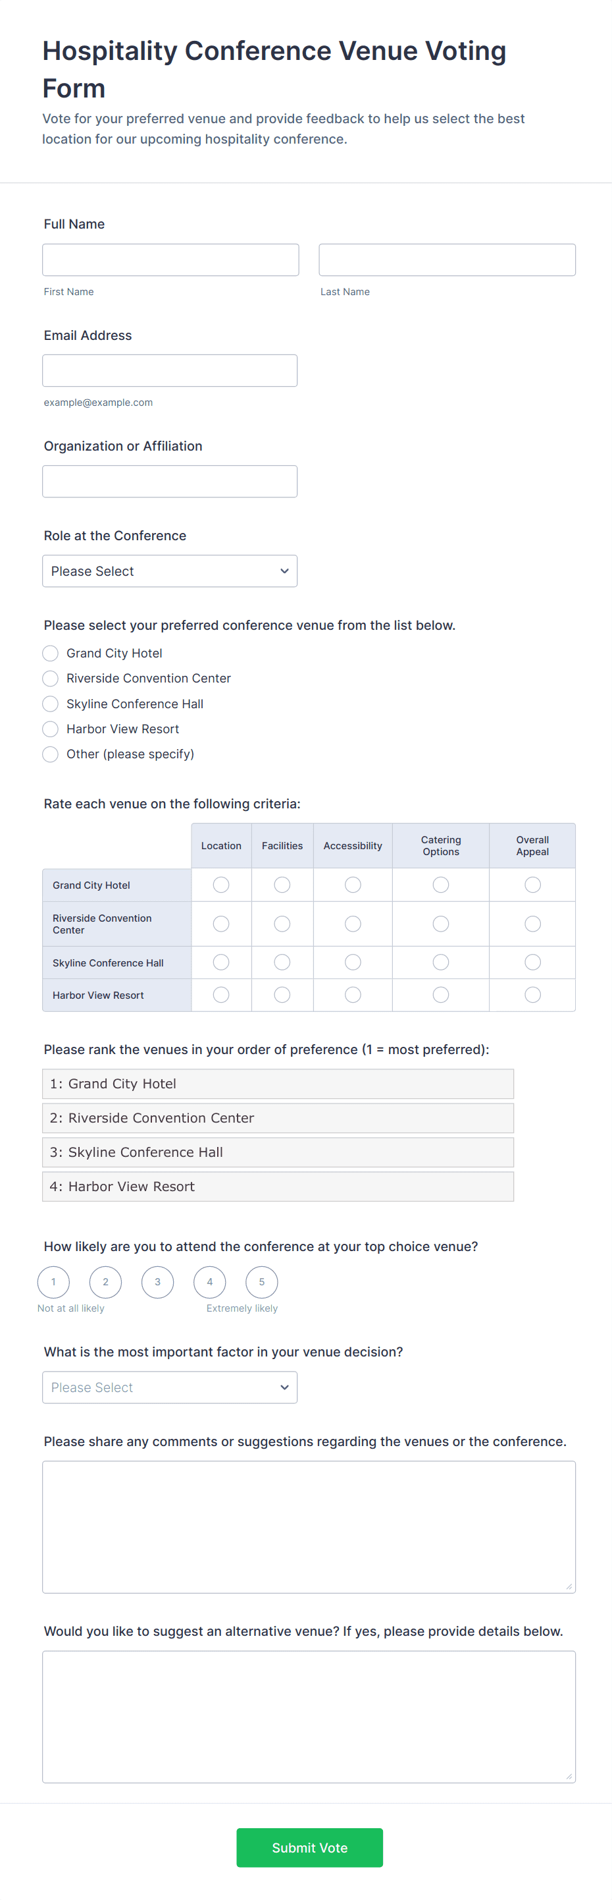Screen dimensions: 612x1900
Task: Click the ranked item 1: Grand City Hotel
Action: pyautogui.click(x=278, y=1084)
